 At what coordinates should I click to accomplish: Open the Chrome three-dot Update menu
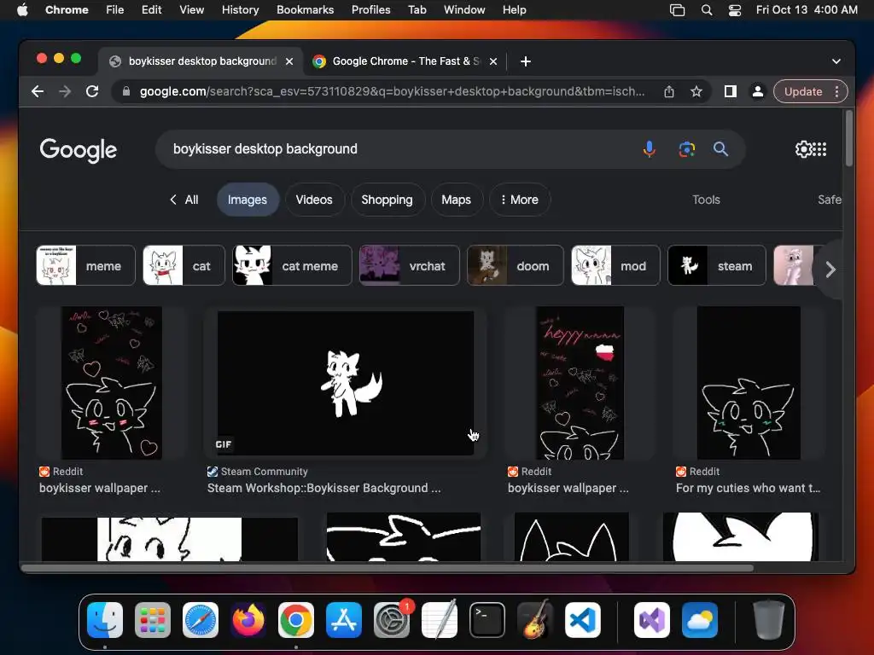[836, 91]
